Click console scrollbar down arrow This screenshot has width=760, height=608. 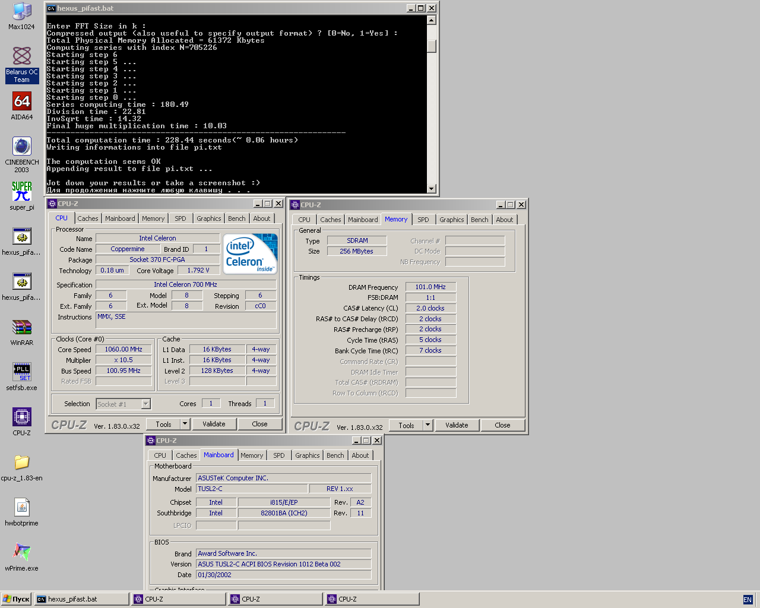coord(432,189)
